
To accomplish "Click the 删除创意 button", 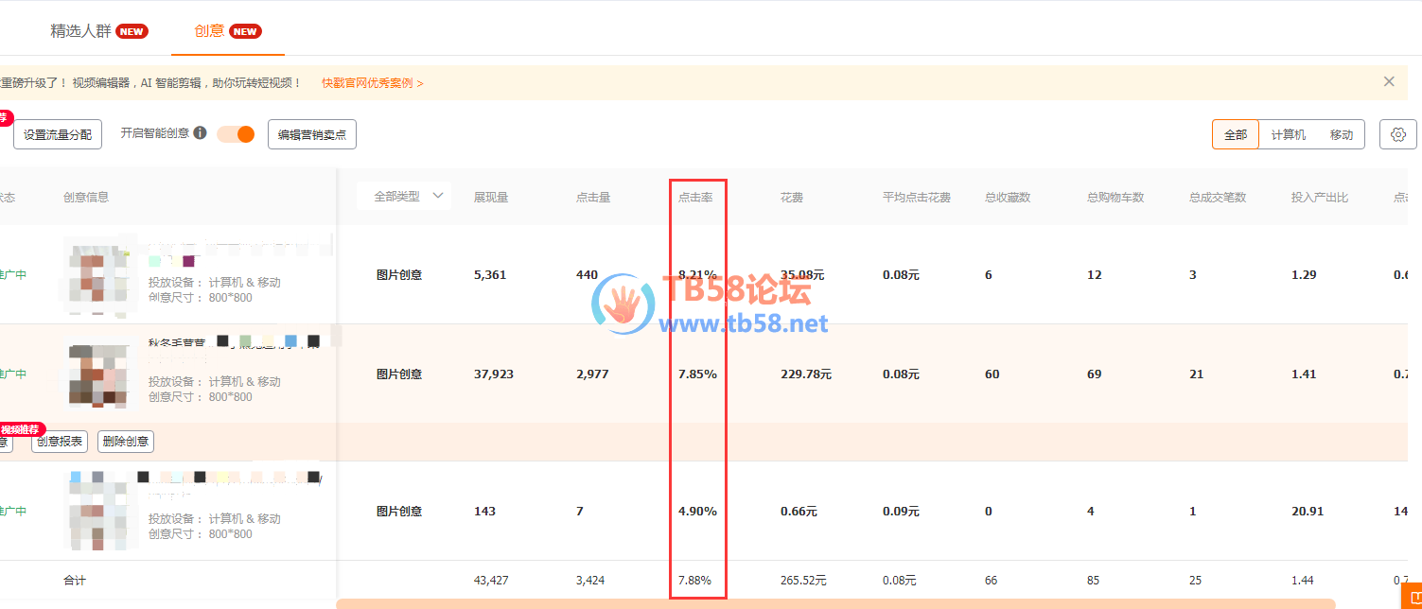I will point(125,441).
